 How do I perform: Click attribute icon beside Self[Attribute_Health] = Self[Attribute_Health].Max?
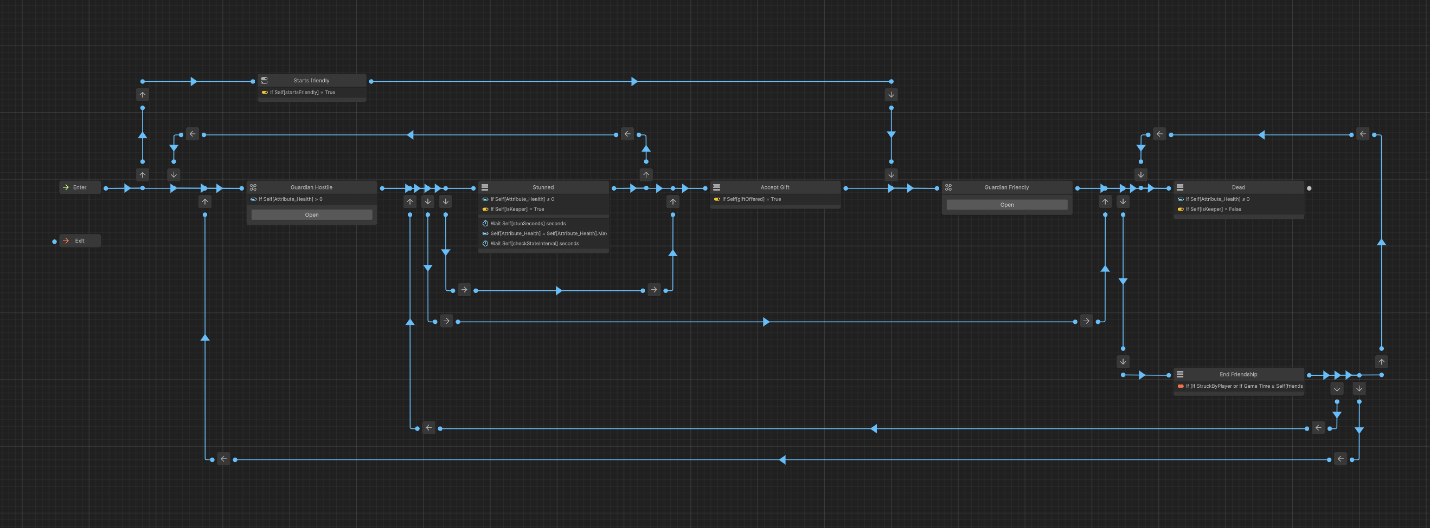(485, 233)
